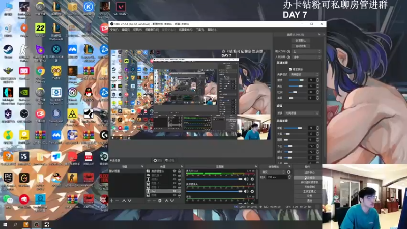Open scene transition type dropdown
The height and width of the screenshot is (229, 407).
point(273,172)
